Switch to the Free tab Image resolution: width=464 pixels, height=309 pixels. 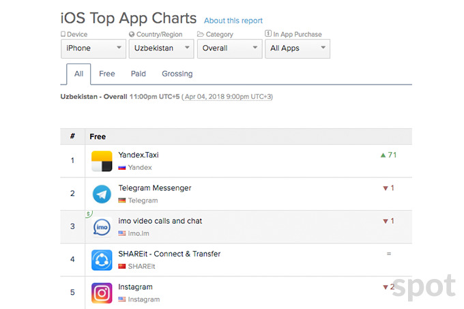(106, 74)
